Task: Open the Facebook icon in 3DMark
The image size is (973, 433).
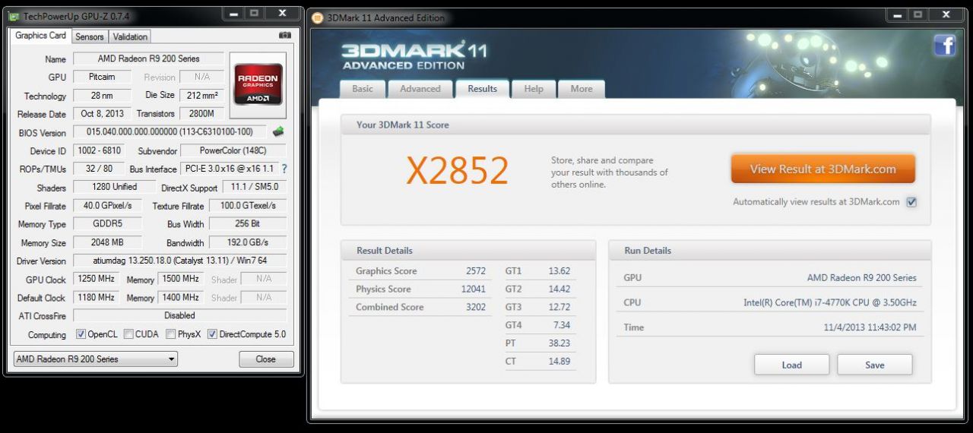Action: pyautogui.click(x=945, y=46)
